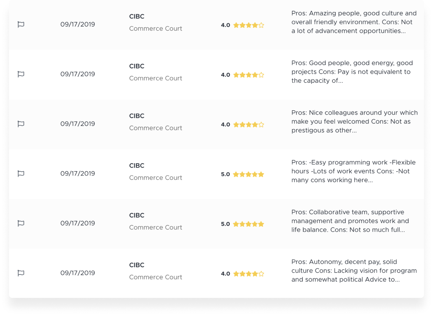
Task: Flag the review about autonomy and decent pay
Action: point(21,273)
